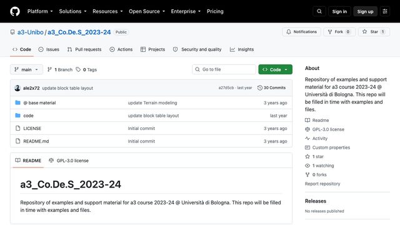This screenshot has width=400, height=225.
Task: Open the green Code dropdown button
Action: pyautogui.click(x=275, y=69)
